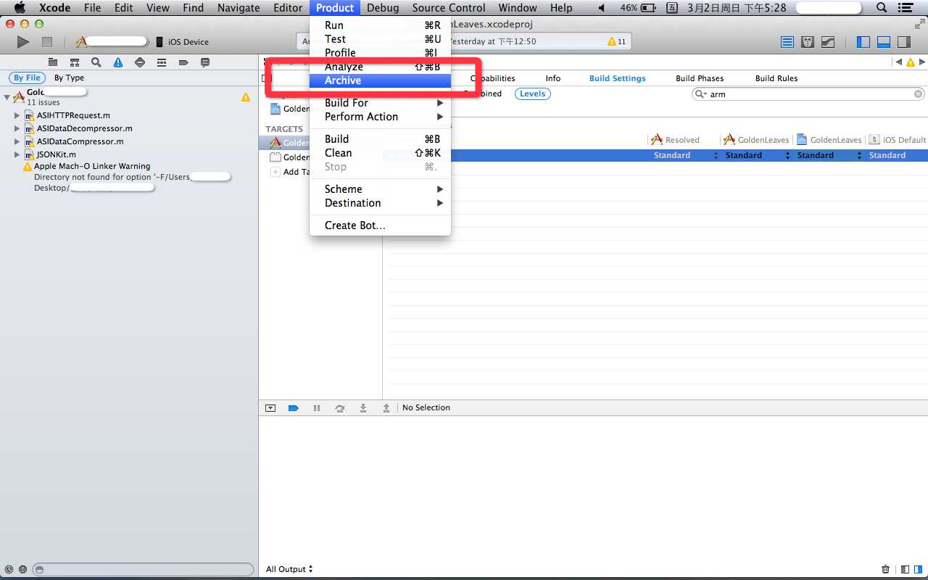Open the Scheme submenu
Viewport: 928px width, 580px height.
click(380, 189)
